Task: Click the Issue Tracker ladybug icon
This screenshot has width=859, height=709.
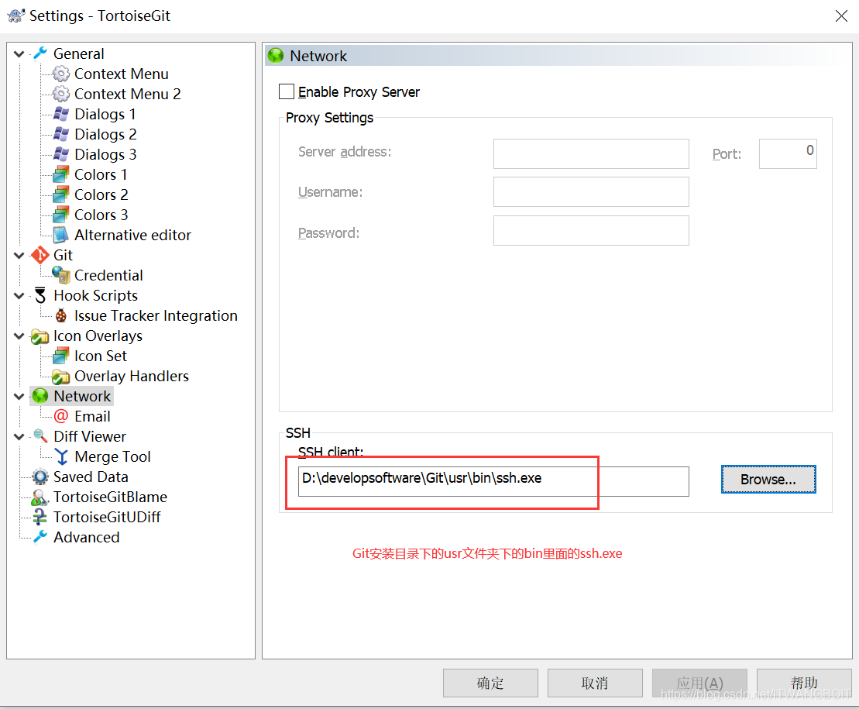Action: coord(61,315)
